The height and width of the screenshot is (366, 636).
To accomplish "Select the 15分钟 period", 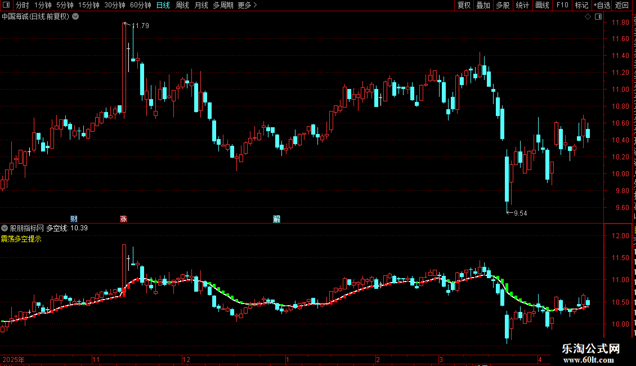I will coord(89,5).
